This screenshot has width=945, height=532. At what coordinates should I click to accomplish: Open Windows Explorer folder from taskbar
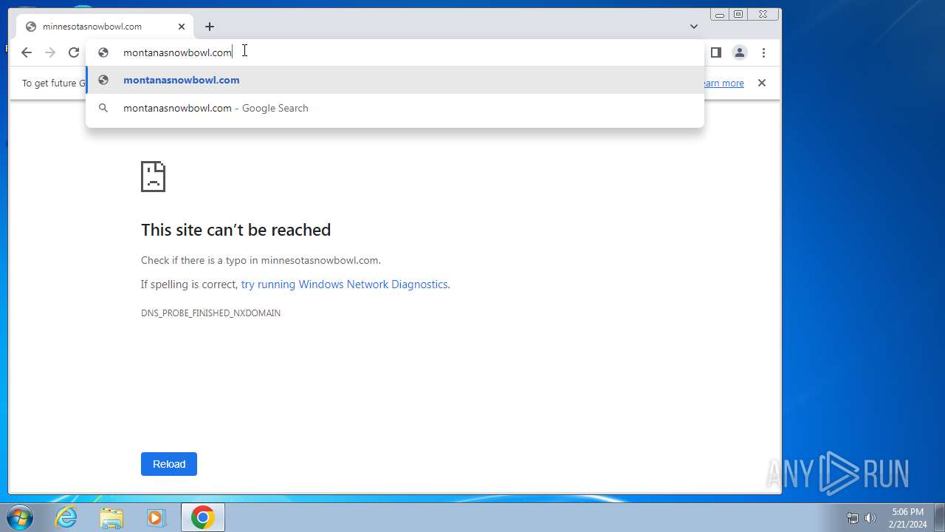(x=111, y=518)
